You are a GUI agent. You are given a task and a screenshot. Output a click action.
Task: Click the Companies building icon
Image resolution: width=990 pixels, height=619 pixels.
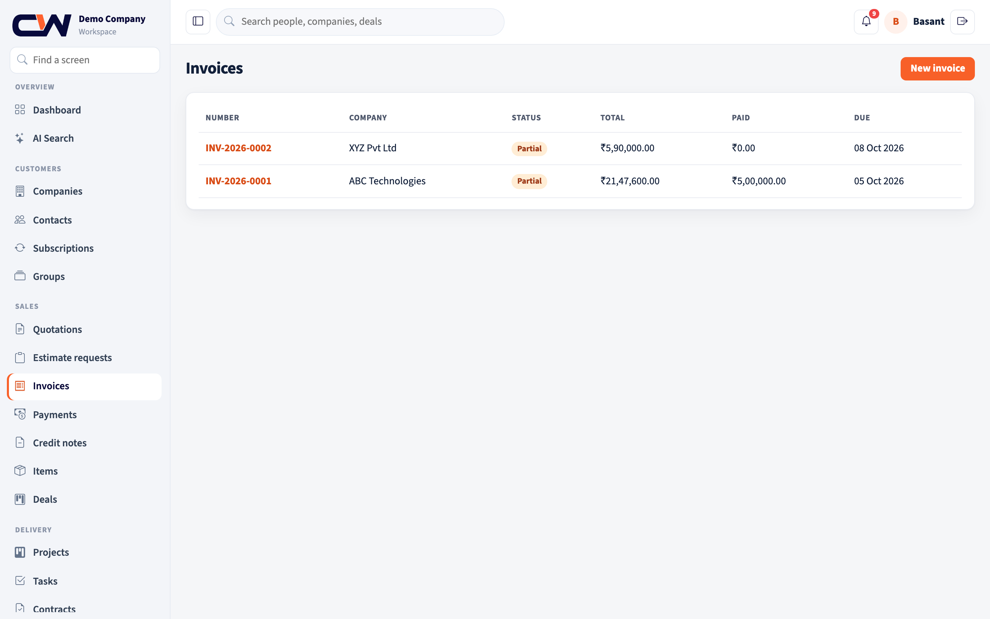[x=20, y=191]
